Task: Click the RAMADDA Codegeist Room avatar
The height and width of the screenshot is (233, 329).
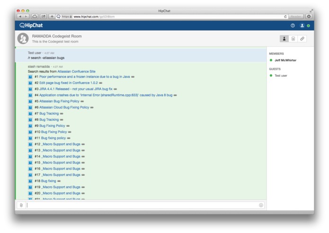Action: pos(23,39)
